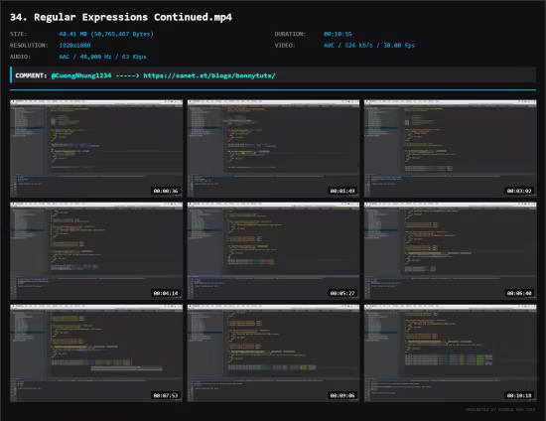Open the thumbnail stamped 00:01:49
This screenshot has height=421, width=546.
(x=273, y=149)
